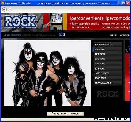131x122 pixels.
Task: Open the HOME tab in the top navigation
Action: (x=113, y=35)
